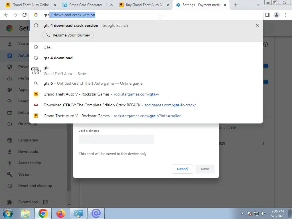Screen dimensions: 292x219
Task: Click the You and Google person icon
Action: point(9,44)
